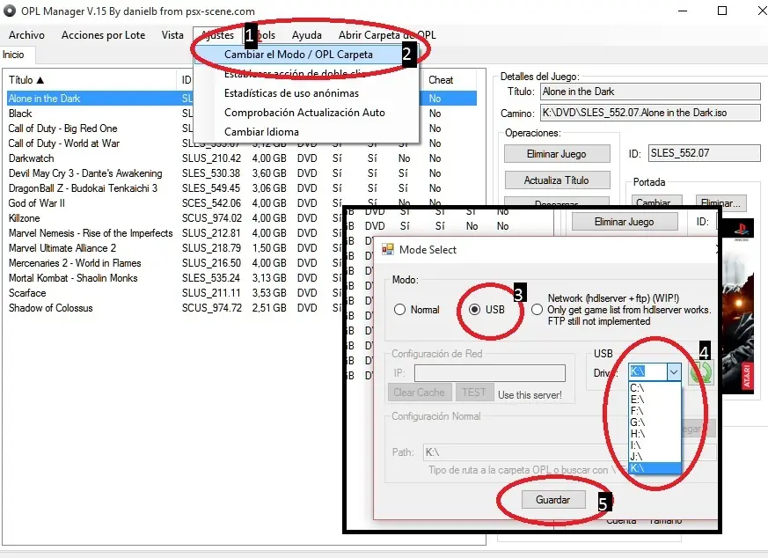Open the Vista menu

coord(172,35)
